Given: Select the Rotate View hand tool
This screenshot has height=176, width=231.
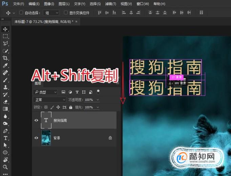Looking at the screenshot, I should coord(5,160).
